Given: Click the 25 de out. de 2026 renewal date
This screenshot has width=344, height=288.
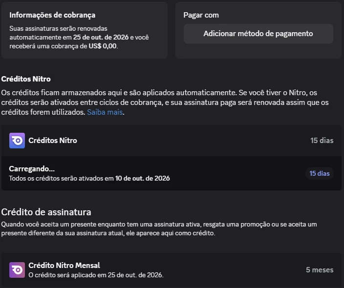Looking at the screenshot, I should coord(101,37).
